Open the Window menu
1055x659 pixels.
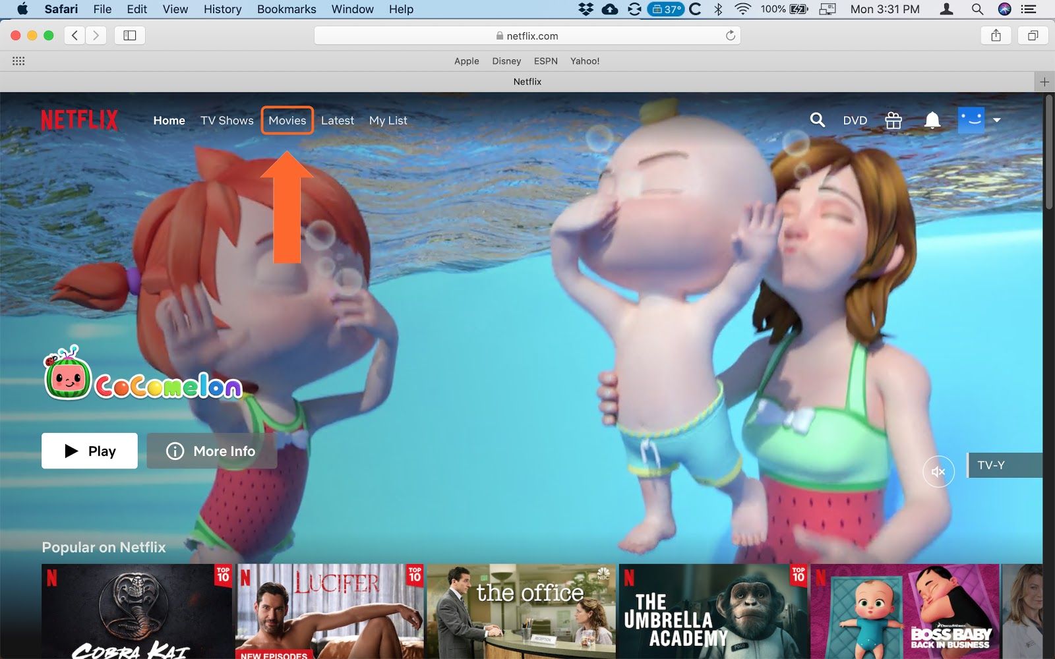point(353,9)
